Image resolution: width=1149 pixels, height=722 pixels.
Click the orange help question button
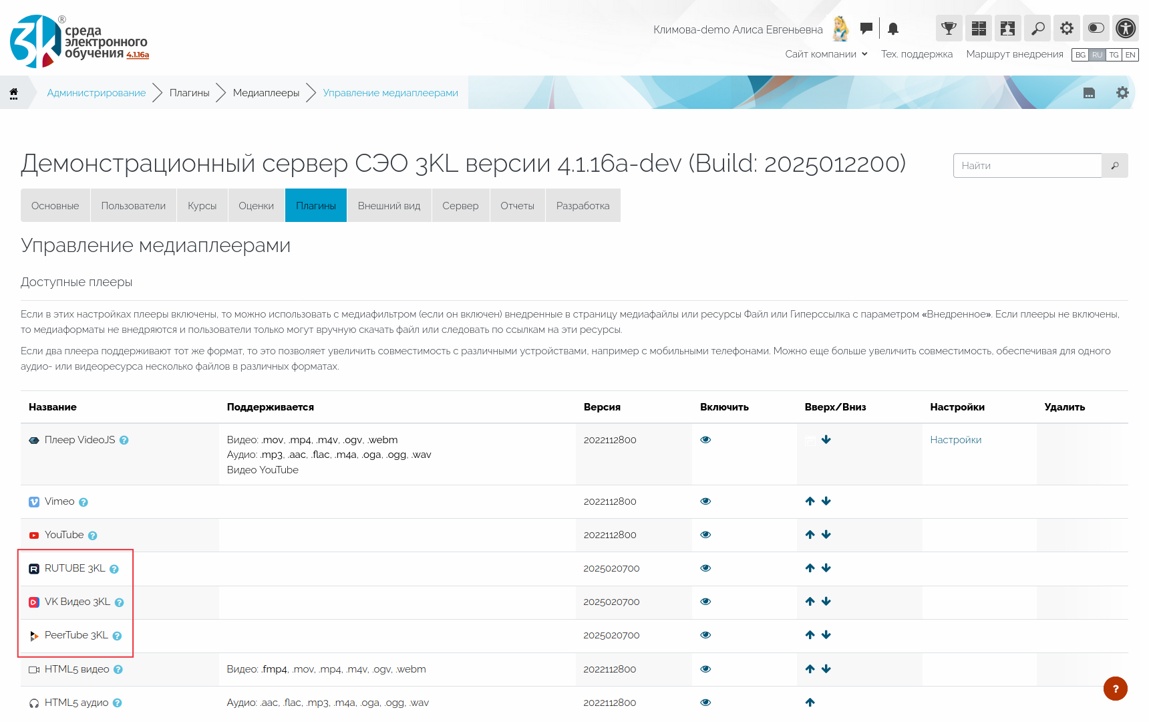click(1115, 689)
